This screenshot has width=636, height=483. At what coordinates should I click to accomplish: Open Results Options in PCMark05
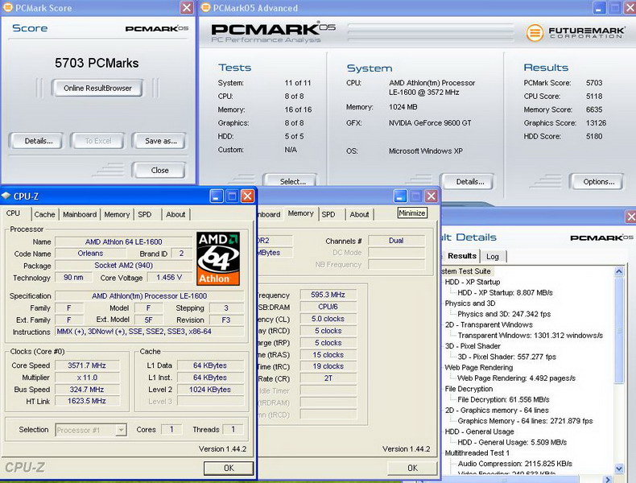597,181
